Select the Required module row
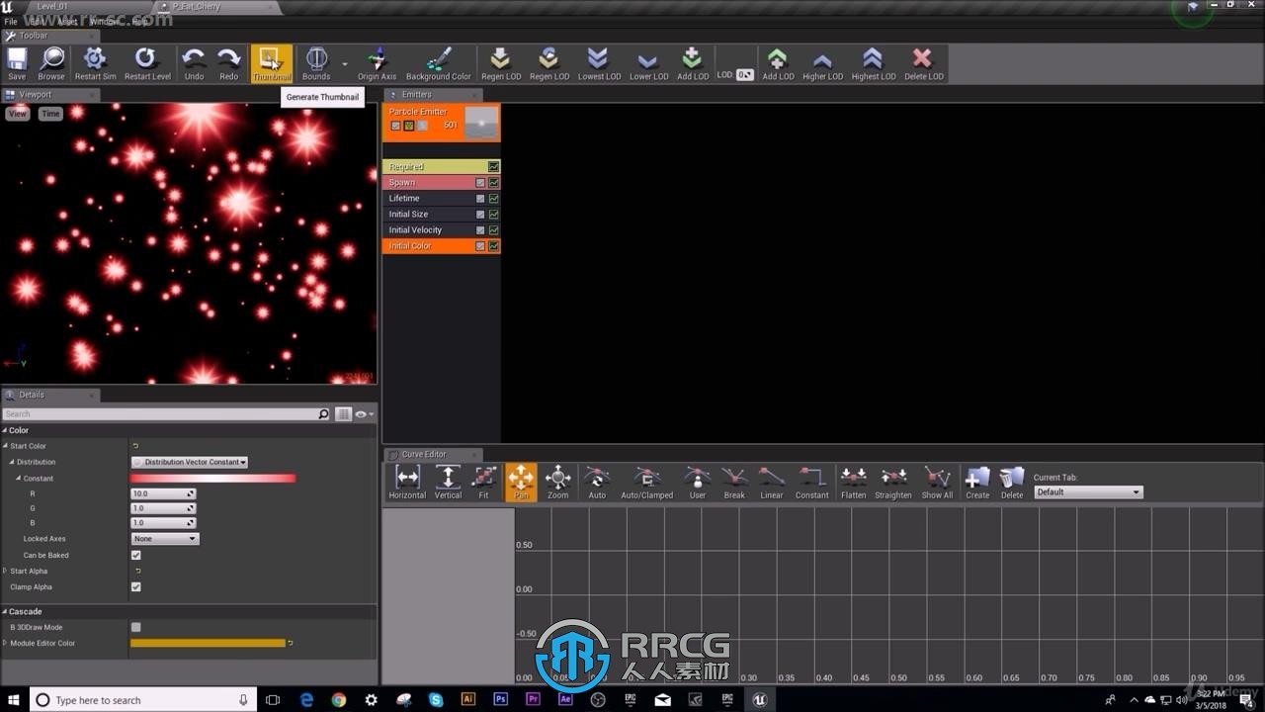Viewport: 1265px width, 712px height. (441, 167)
